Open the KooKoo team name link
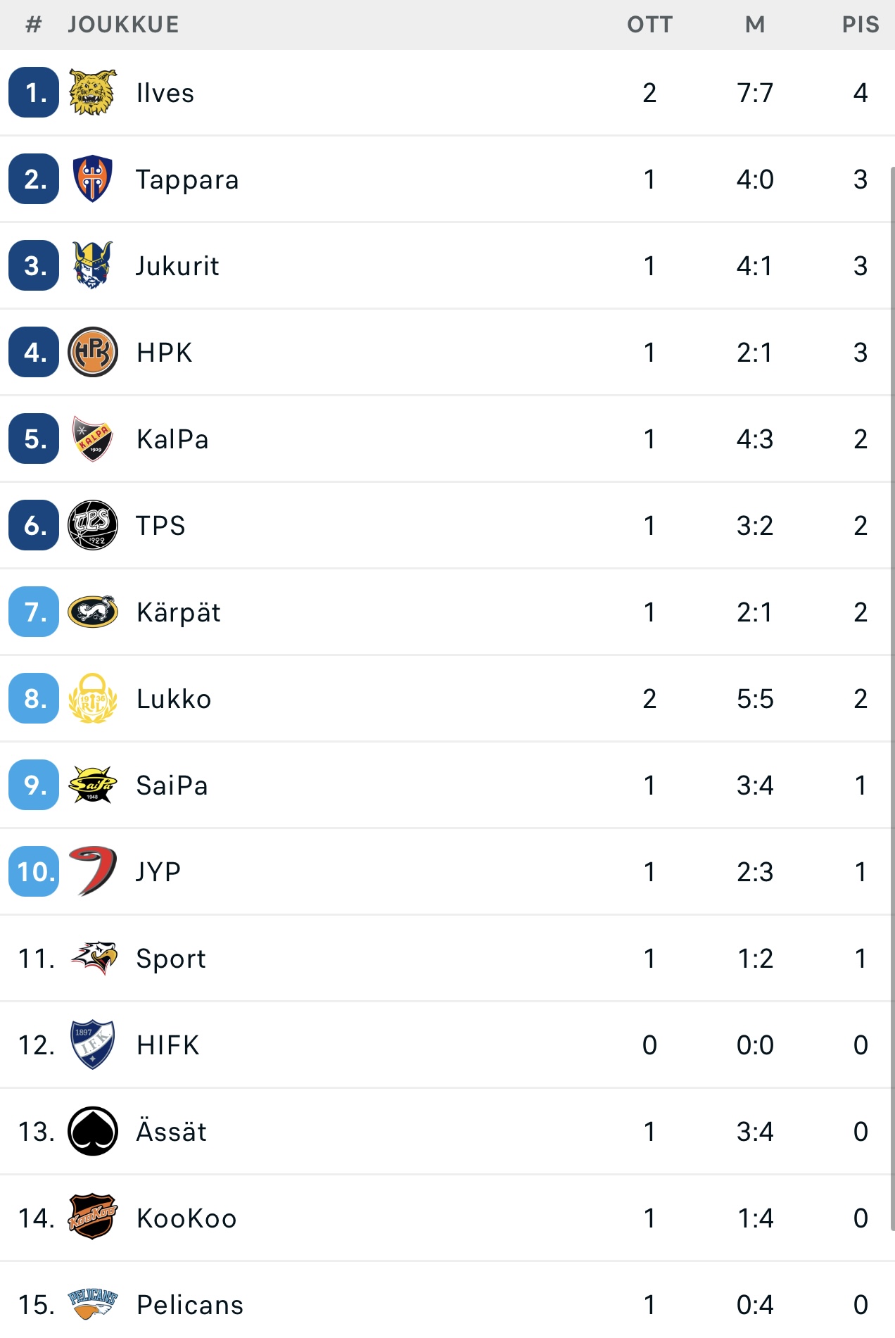895x1338 pixels. point(186,1218)
